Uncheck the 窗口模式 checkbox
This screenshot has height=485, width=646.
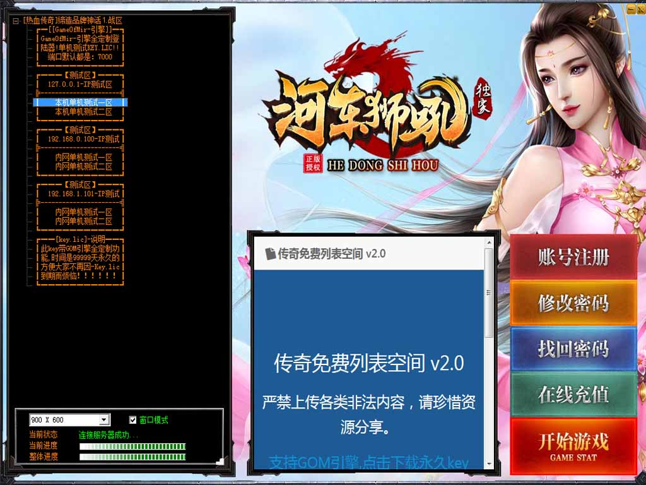(x=132, y=420)
